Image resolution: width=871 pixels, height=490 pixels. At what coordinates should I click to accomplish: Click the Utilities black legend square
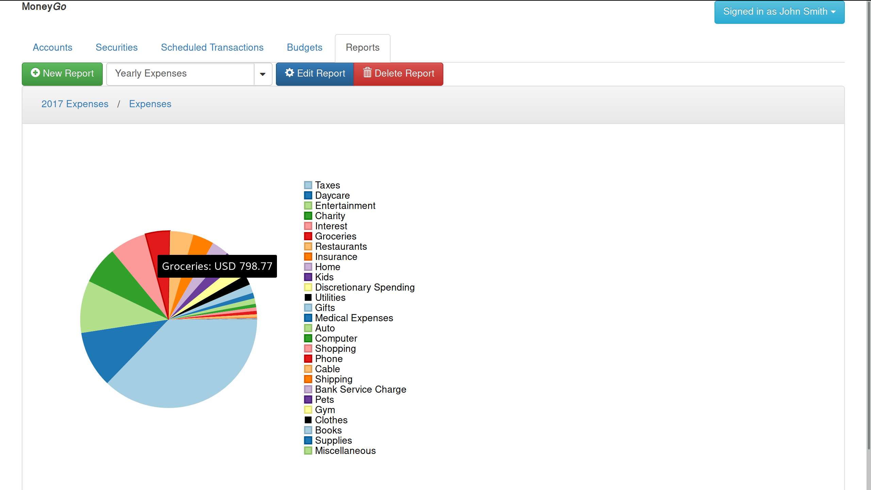pos(308,297)
